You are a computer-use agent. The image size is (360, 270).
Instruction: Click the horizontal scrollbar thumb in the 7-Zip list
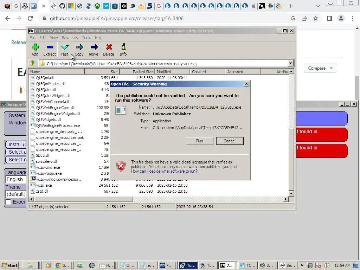84,199
